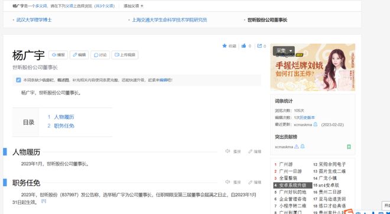Click hot search item 全屋整装
The width and height of the screenshot is (390, 214).
click(x=288, y=178)
